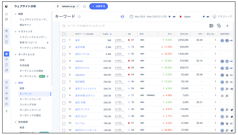Export the table to Excel icon
Viewport: 238px width, 135px height.
click(211, 26)
